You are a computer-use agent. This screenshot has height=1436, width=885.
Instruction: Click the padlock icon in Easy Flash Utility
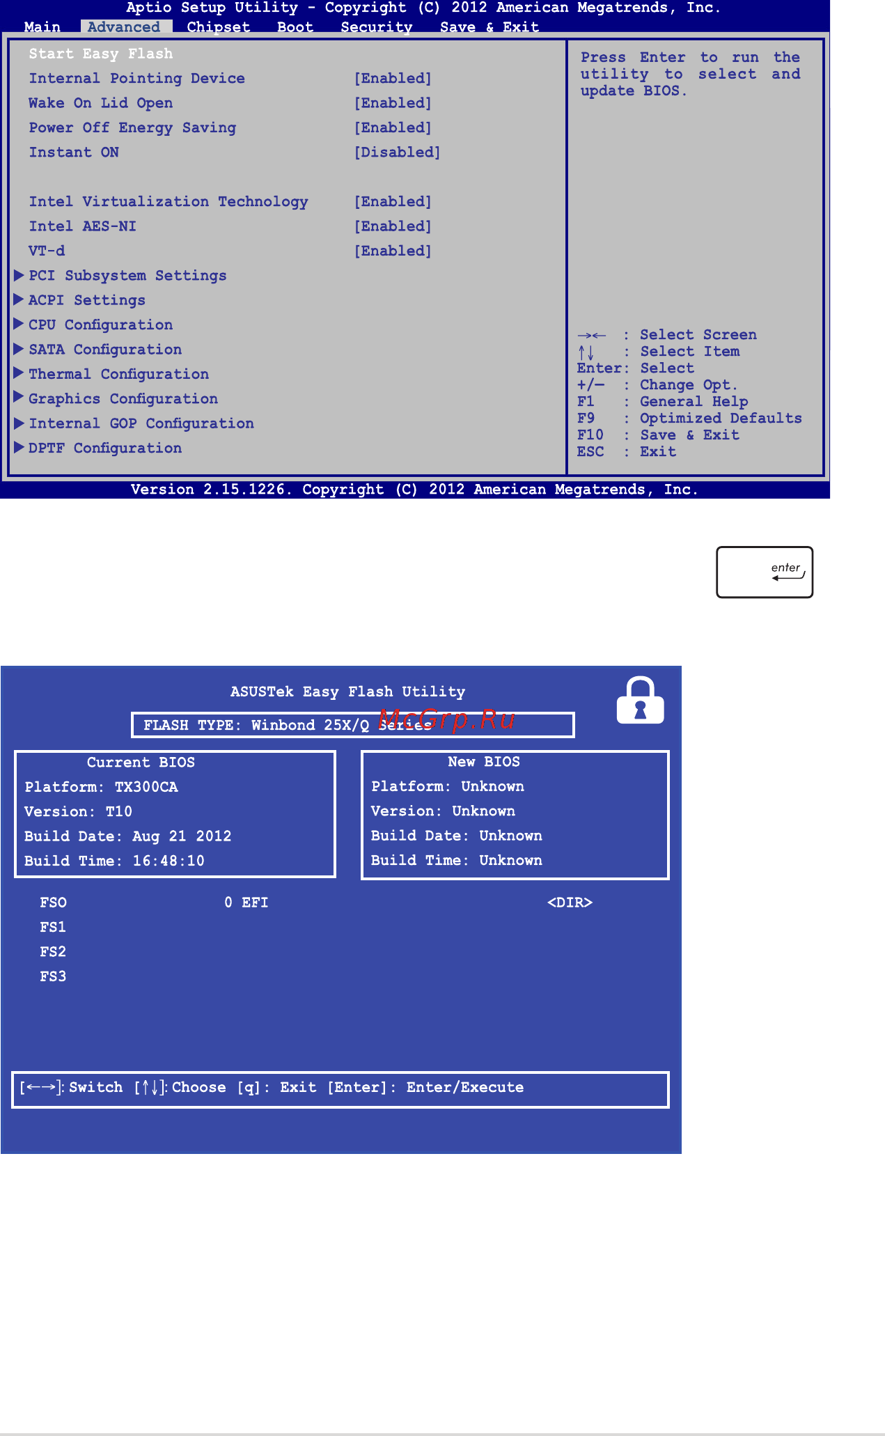(x=640, y=700)
